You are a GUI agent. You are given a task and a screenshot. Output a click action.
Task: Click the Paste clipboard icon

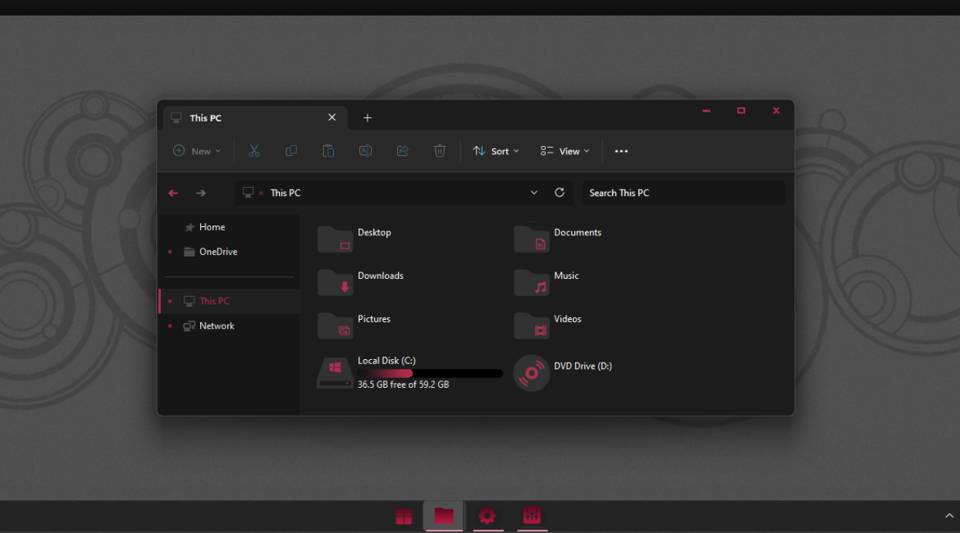[x=328, y=151]
